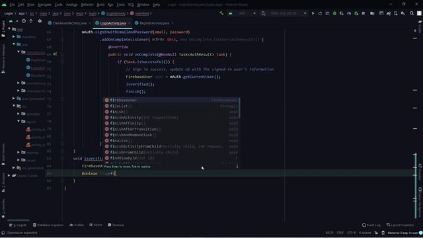This screenshot has width=423, height=238.
Task: Open project panel settings gear
Action: tap(40, 21)
